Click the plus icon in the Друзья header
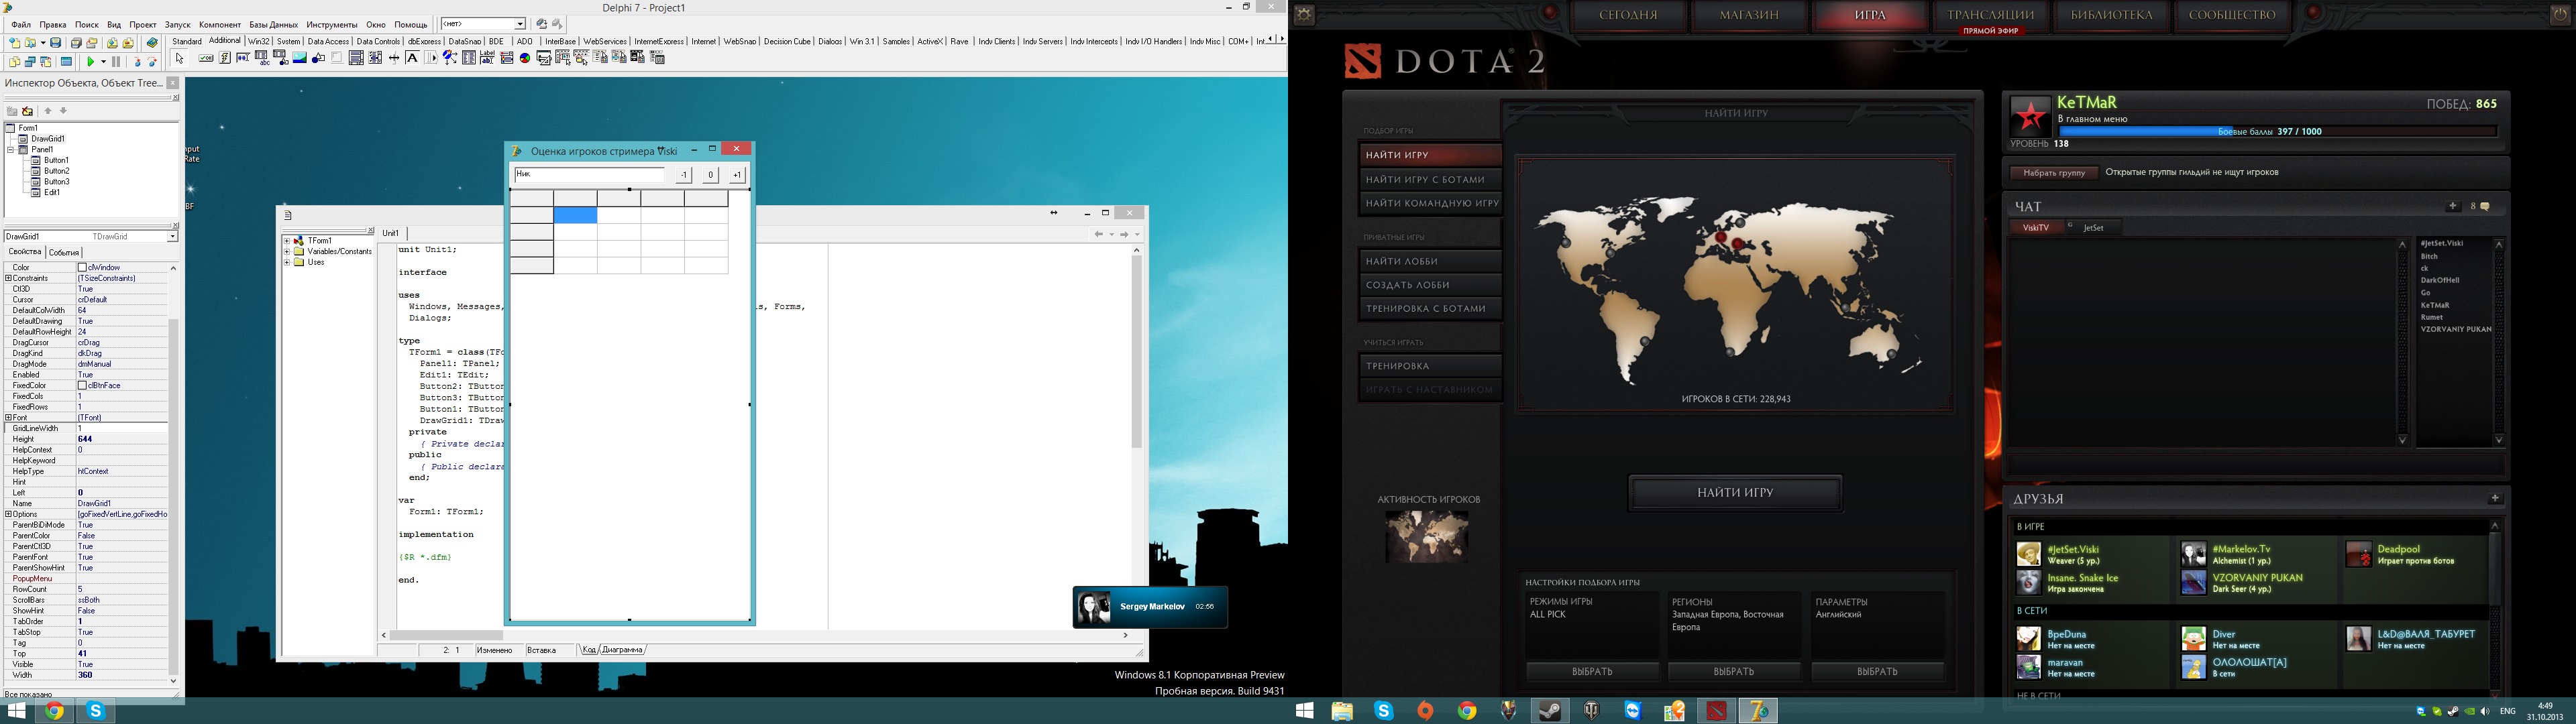The width and height of the screenshot is (2576, 724). [x=2495, y=498]
